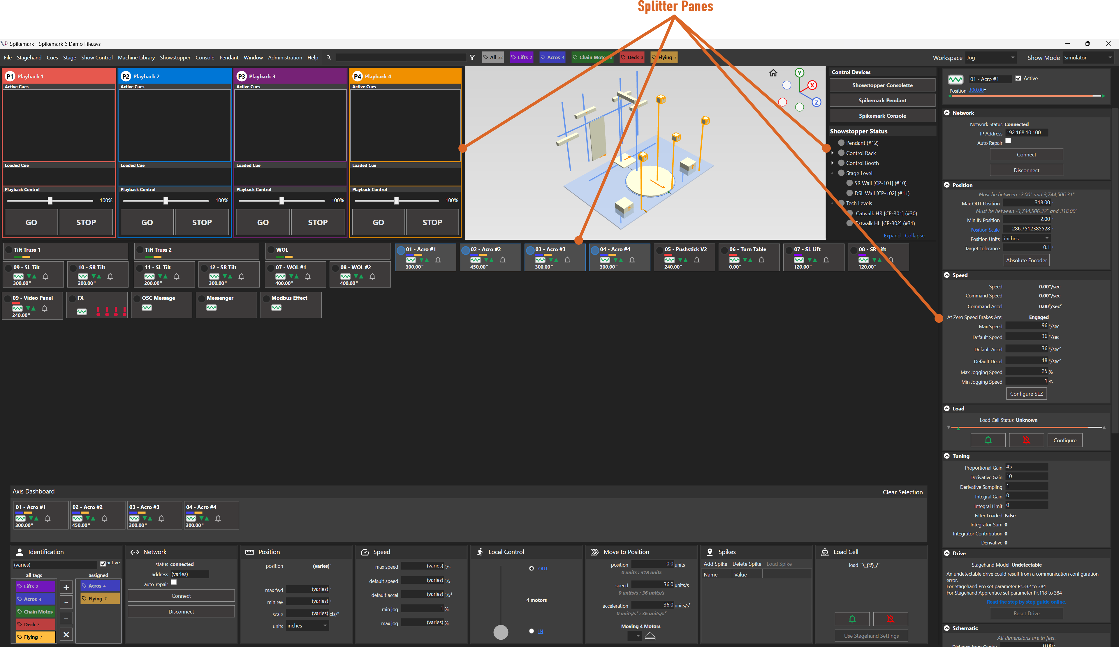Open the Machine Library menu
Viewport: 1119px width, 647px height.
[136, 58]
